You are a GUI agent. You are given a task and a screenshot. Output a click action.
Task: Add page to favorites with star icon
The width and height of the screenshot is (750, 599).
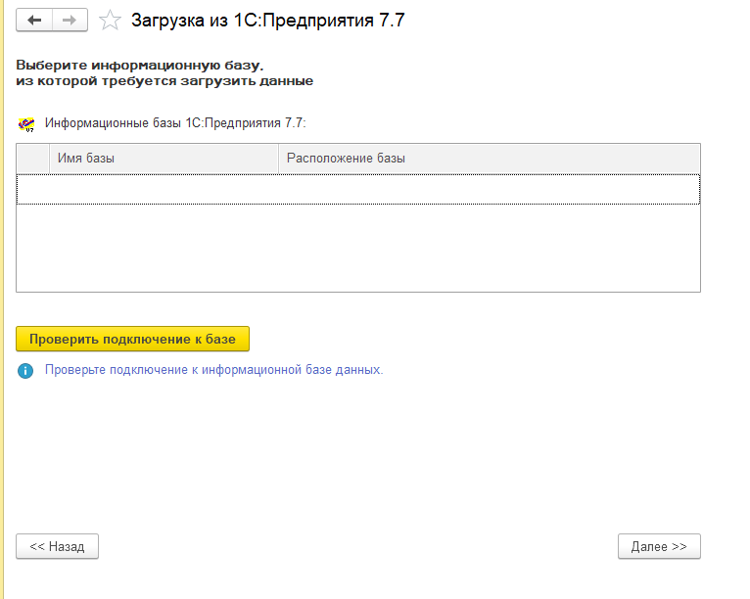coord(111,21)
